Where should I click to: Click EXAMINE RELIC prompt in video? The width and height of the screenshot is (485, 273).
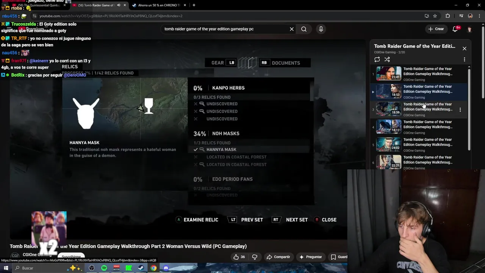[x=197, y=220]
